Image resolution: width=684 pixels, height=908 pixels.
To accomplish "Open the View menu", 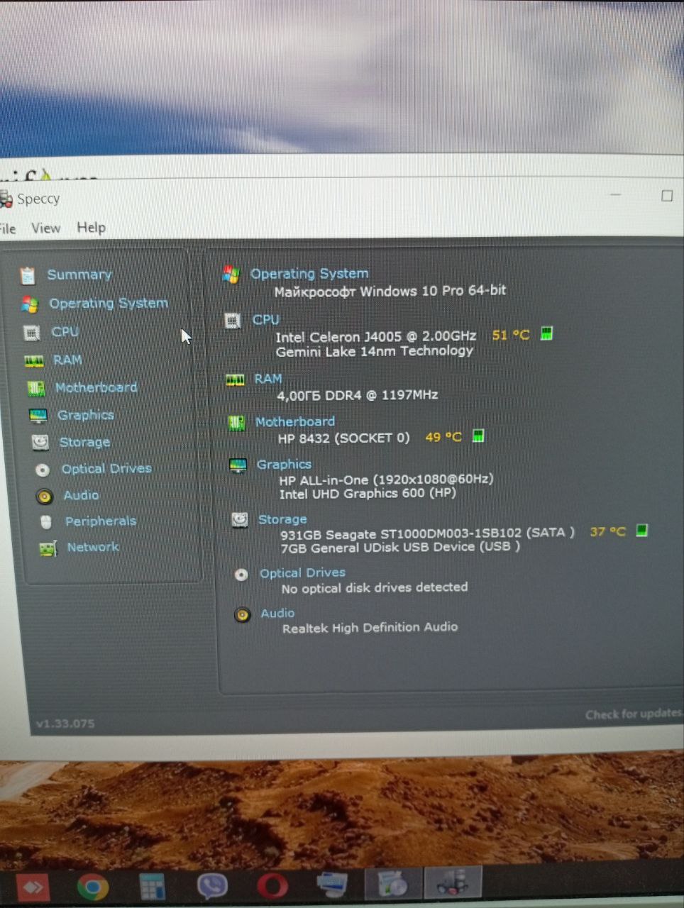I will [45, 228].
